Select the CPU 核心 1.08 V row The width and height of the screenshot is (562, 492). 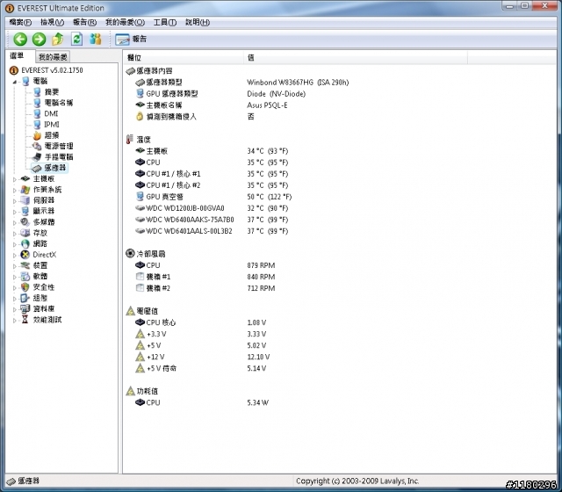coord(201,322)
